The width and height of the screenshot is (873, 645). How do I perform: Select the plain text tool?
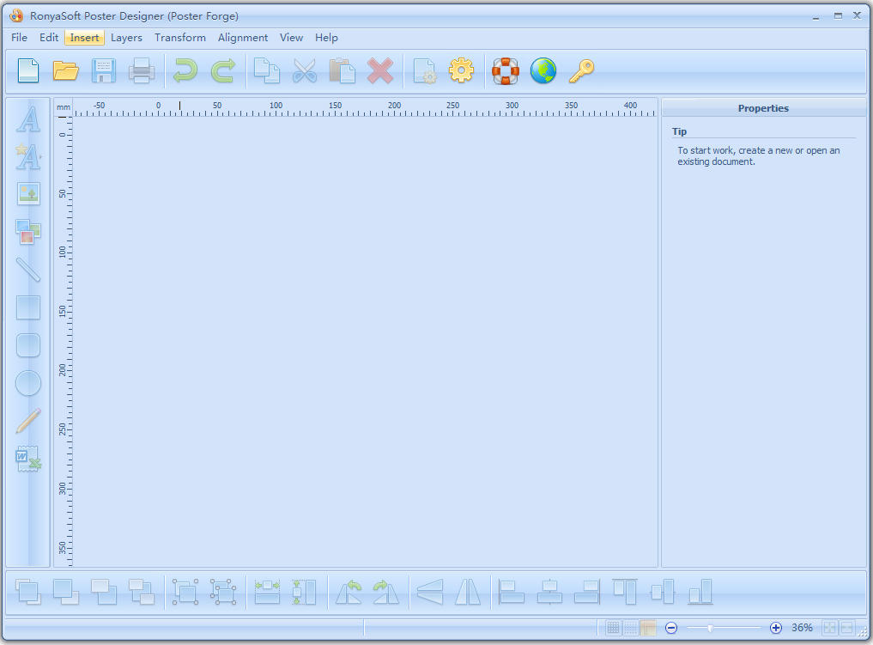28,119
